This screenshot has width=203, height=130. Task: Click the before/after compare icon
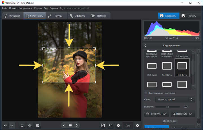[37, 126]
